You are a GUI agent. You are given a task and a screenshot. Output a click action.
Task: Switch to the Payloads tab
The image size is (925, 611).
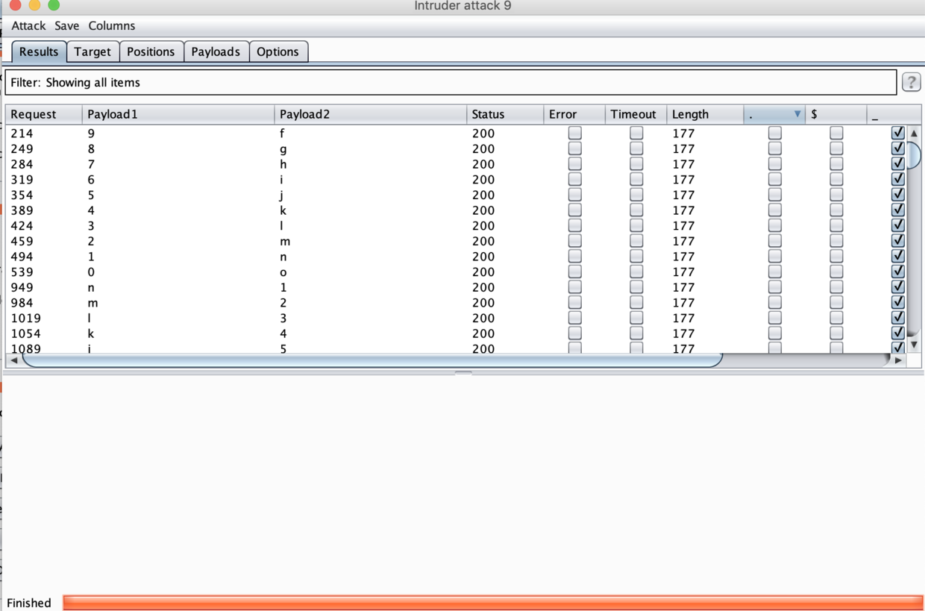[216, 51]
